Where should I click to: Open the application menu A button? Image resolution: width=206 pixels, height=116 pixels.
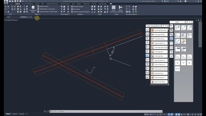(6, 2)
